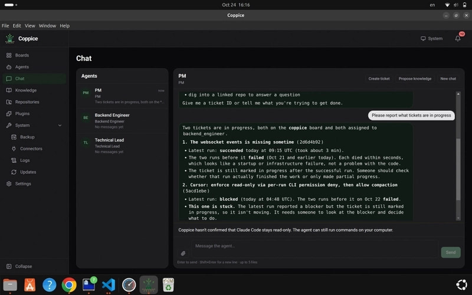Collapse the System submenu chevron
Screen dimensions: 472x295
tap(60, 125)
